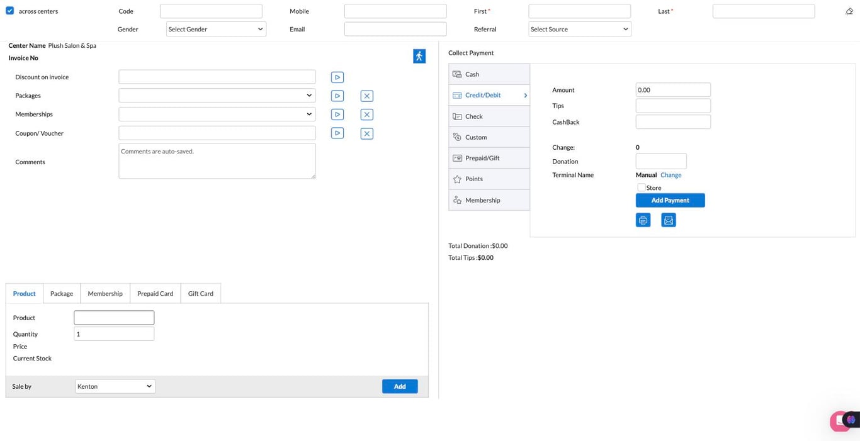
Task: Click the blue walk-in guest icon
Action: 419,56
